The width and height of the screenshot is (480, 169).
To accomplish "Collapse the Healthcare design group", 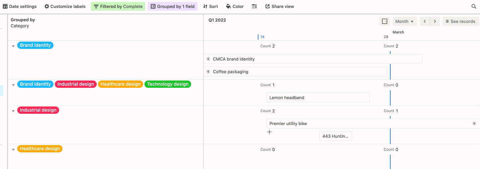I will coord(13,150).
